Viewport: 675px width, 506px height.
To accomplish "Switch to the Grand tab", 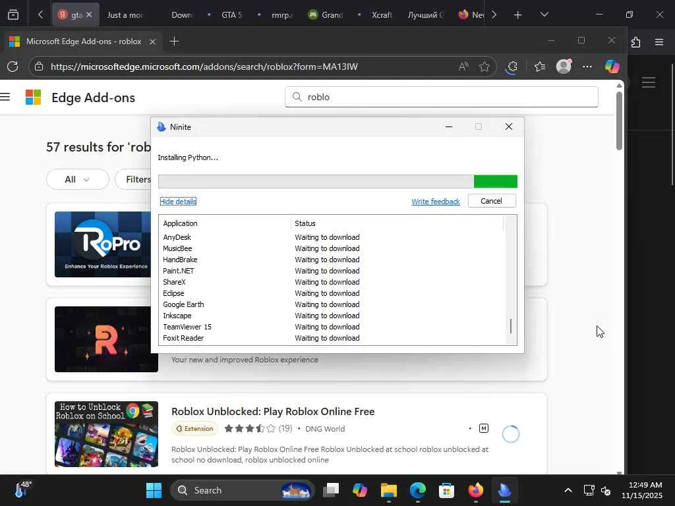I will tap(327, 15).
